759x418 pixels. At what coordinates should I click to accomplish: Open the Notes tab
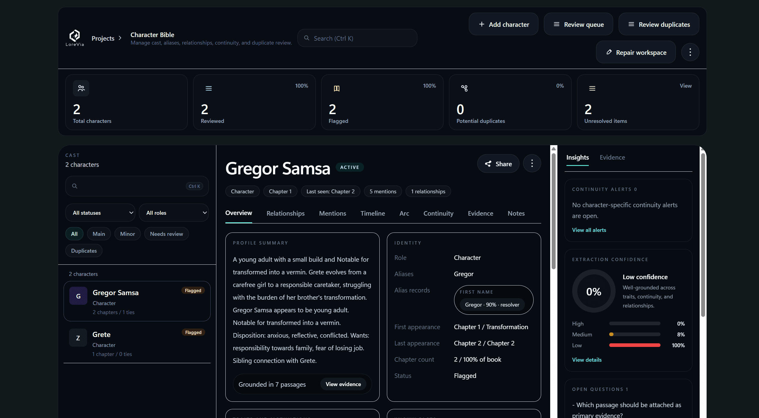[516, 213]
